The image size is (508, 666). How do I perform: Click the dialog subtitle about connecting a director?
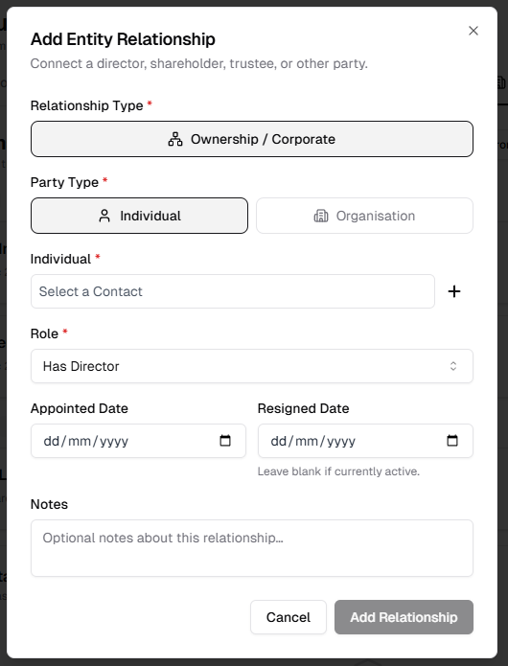coord(198,63)
